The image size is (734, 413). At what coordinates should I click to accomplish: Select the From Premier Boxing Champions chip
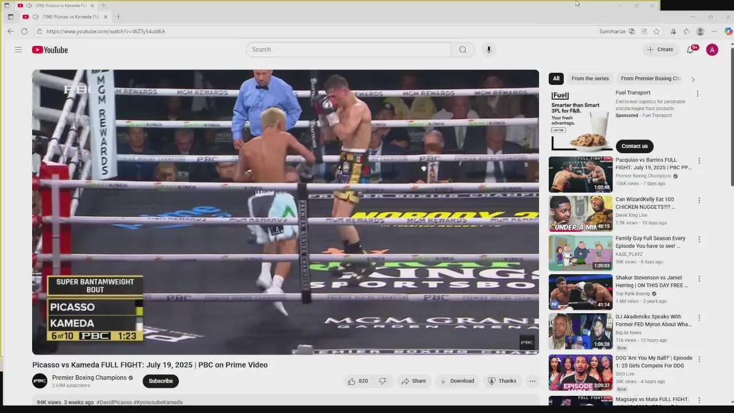[x=650, y=79]
